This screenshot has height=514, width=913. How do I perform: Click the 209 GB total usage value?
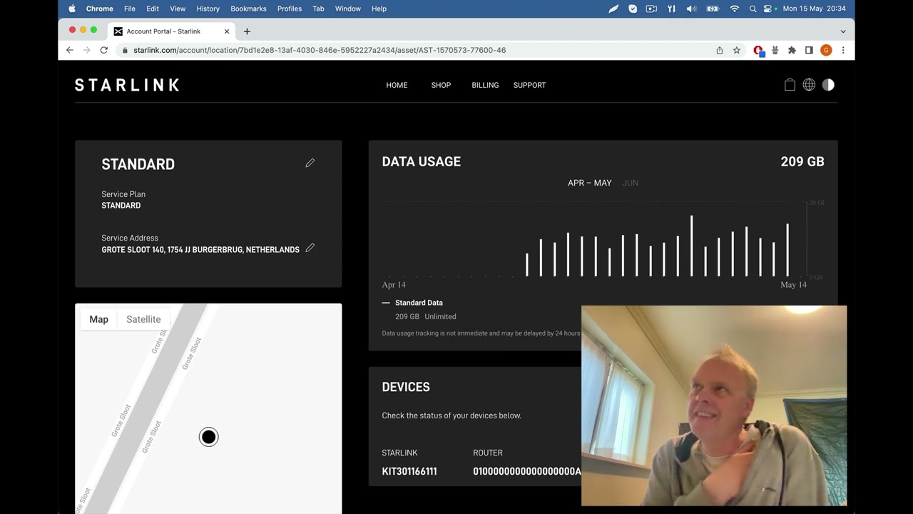coord(802,161)
